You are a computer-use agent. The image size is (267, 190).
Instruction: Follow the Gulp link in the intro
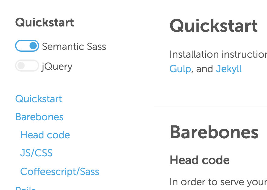click(180, 69)
